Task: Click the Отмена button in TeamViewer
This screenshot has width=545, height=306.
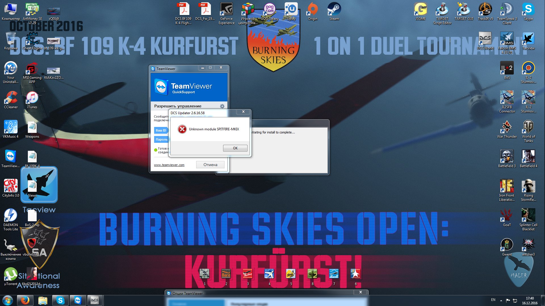Action: (210, 165)
